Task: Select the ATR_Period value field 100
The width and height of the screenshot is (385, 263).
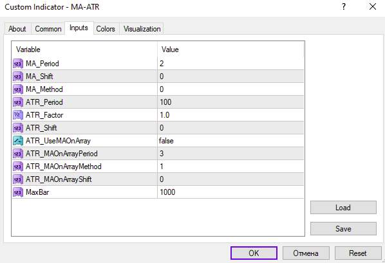Action: click(x=230, y=102)
